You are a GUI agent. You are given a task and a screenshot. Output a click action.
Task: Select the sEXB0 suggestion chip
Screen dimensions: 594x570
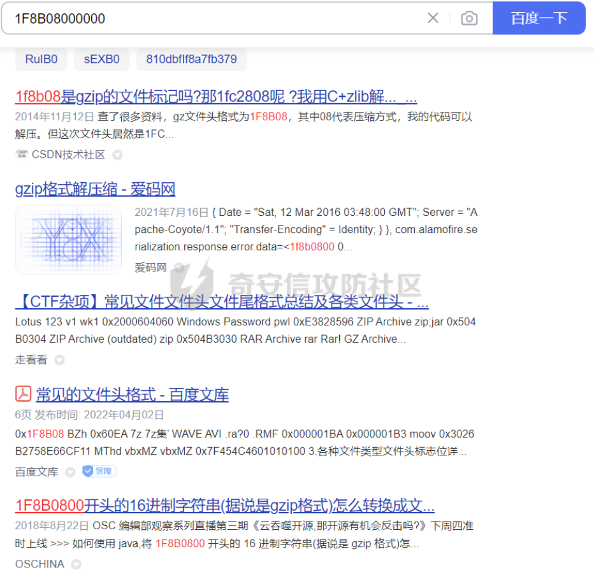tap(101, 59)
